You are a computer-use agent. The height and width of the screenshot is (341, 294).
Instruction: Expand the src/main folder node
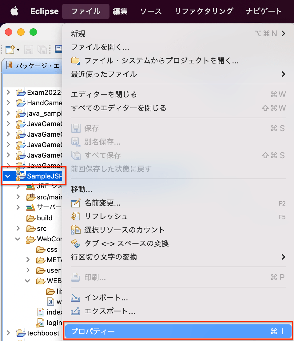point(18,197)
